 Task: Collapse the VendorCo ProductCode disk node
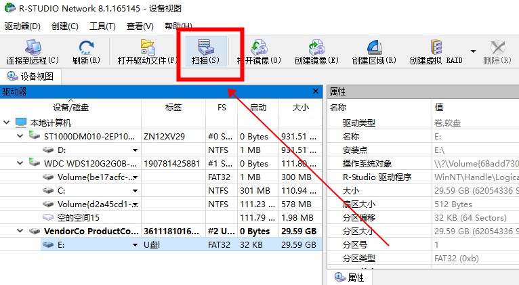coord(20,231)
